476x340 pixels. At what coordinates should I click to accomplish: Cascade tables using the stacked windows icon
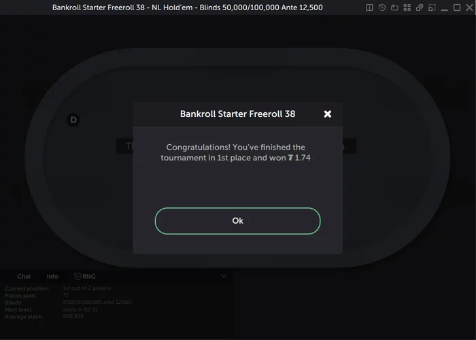pyautogui.click(x=420, y=7)
